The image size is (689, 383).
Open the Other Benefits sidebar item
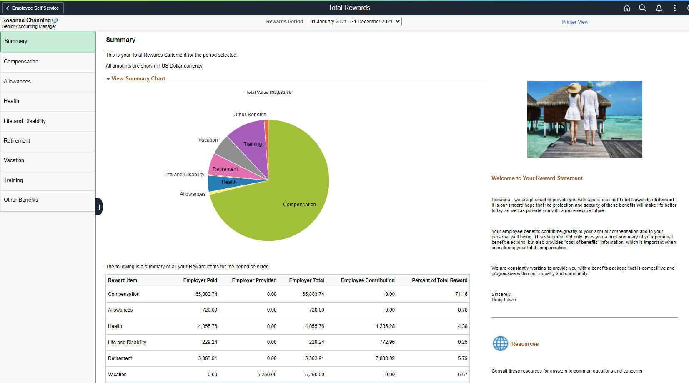click(x=48, y=200)
